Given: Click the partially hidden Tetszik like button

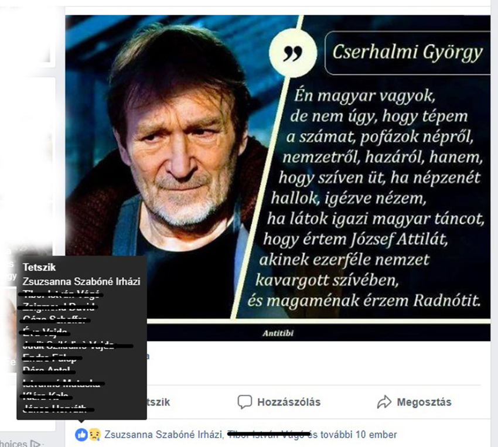Looking at the screenshot, I should point(159,402).
